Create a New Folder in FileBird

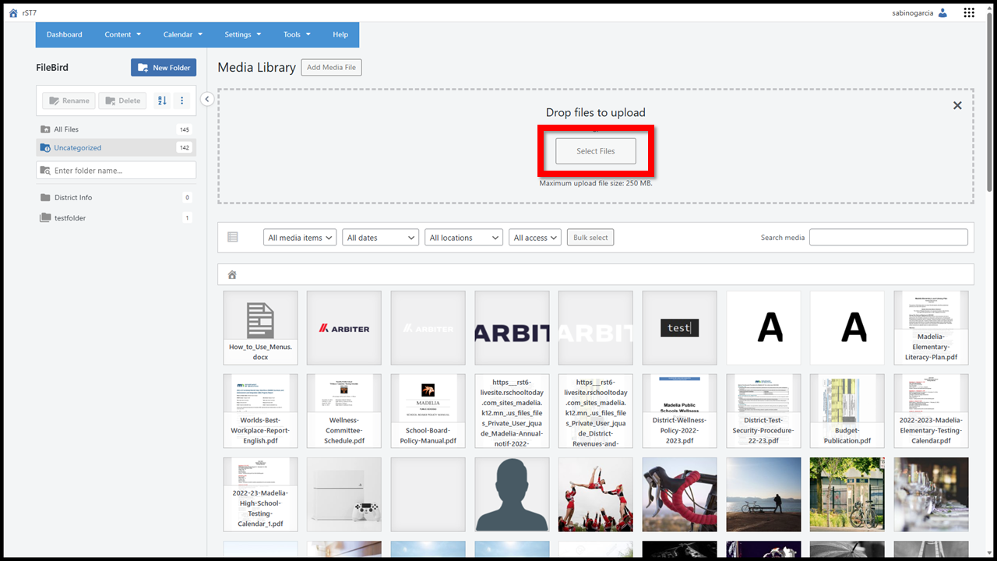[164, 68]
